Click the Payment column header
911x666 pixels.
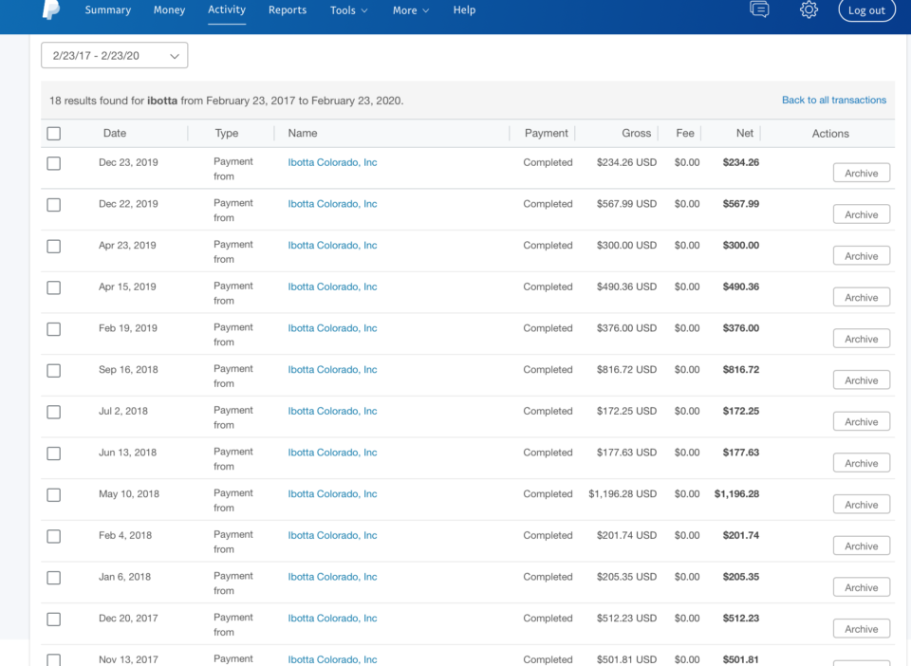[547, 133]
